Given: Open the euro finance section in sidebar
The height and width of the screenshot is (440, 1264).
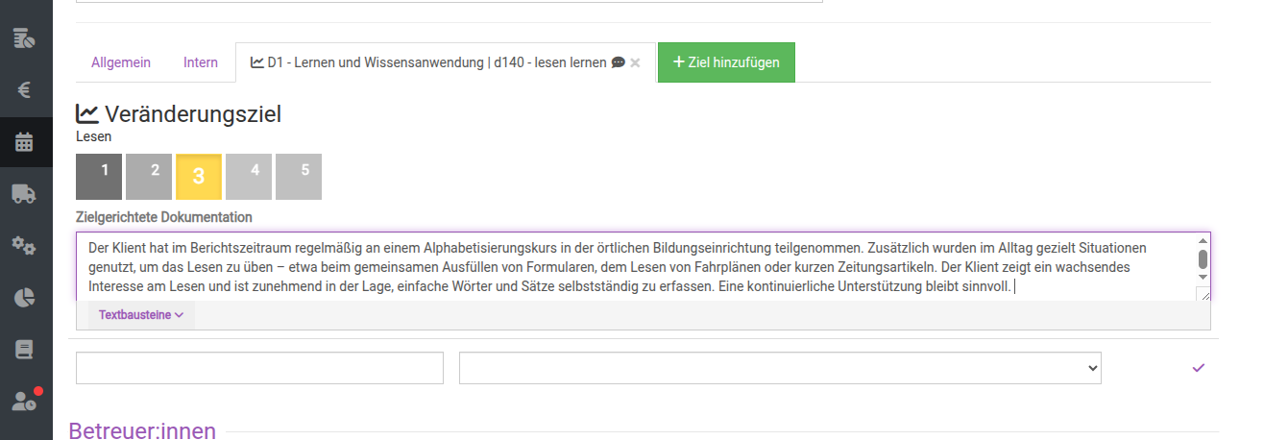Looking at the screenshot, I should (26, 91).
